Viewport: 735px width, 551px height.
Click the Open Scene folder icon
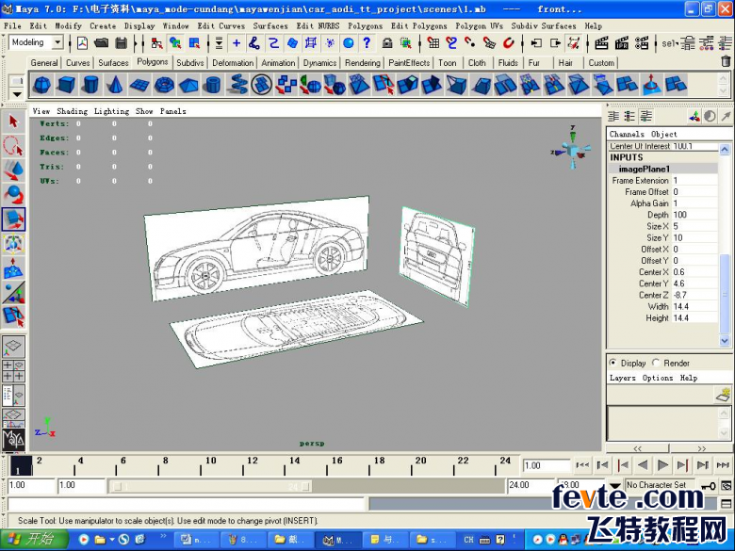pyautogui.click(x=101, y=43)
